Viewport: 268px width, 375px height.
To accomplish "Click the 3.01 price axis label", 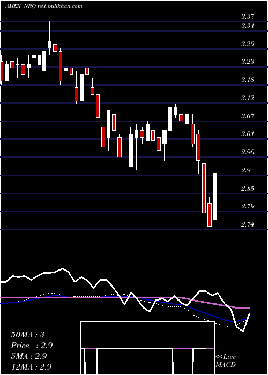I will 248,134.
